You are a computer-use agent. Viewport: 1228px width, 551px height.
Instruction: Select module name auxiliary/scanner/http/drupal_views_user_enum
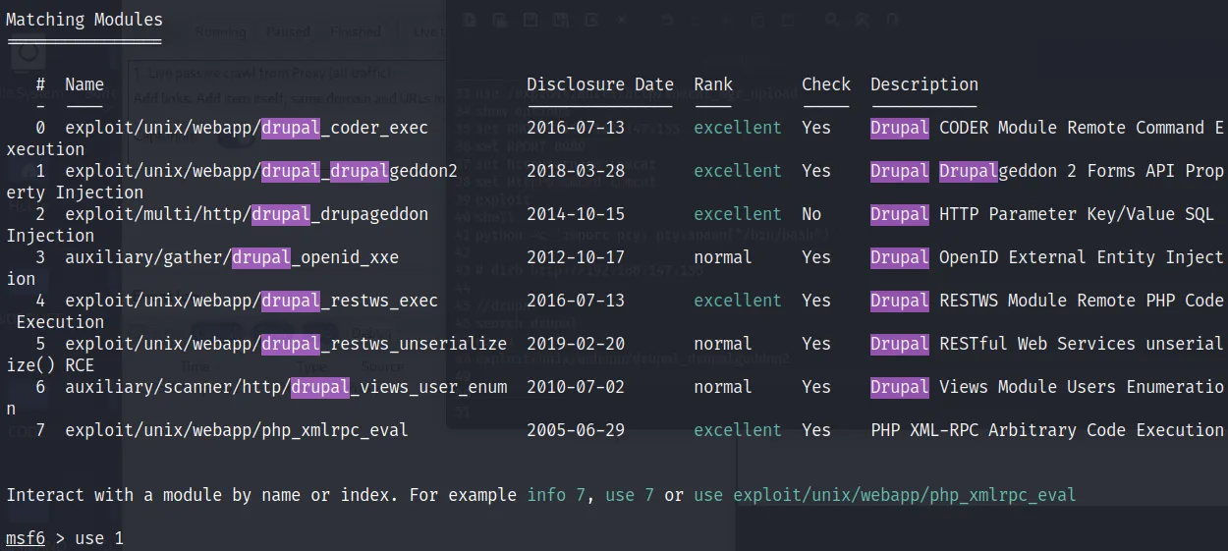[x=286, y=387]
